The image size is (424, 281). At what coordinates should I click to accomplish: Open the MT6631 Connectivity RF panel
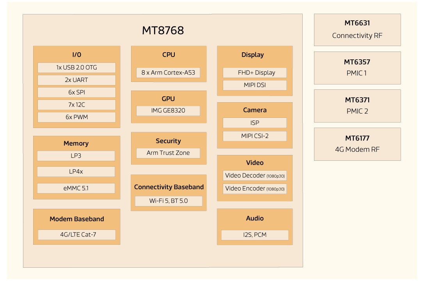pos(357,30)
